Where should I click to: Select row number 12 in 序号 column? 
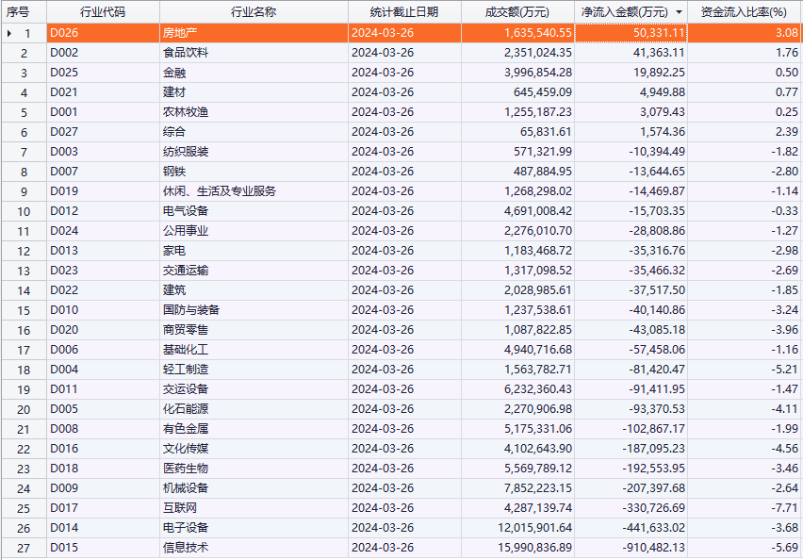click(24, 251)
